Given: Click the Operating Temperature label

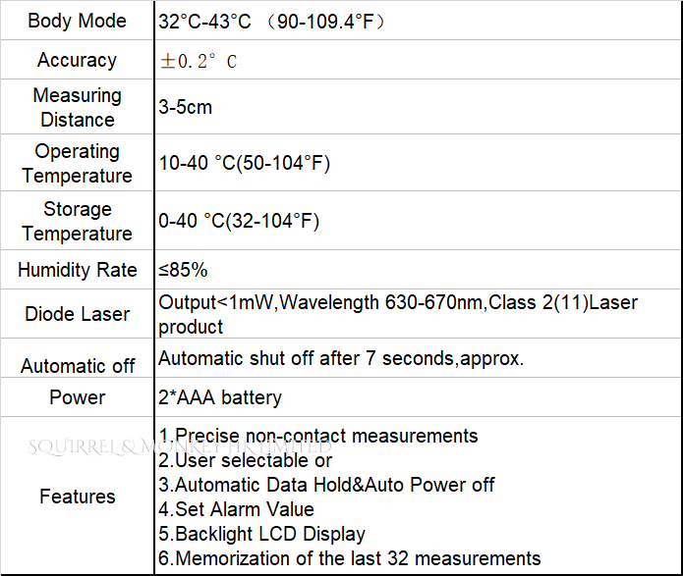Looking at the screenshot, I should coord(77,163).
